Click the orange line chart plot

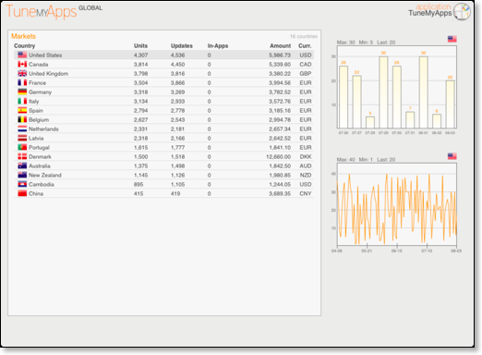[397, 204]
